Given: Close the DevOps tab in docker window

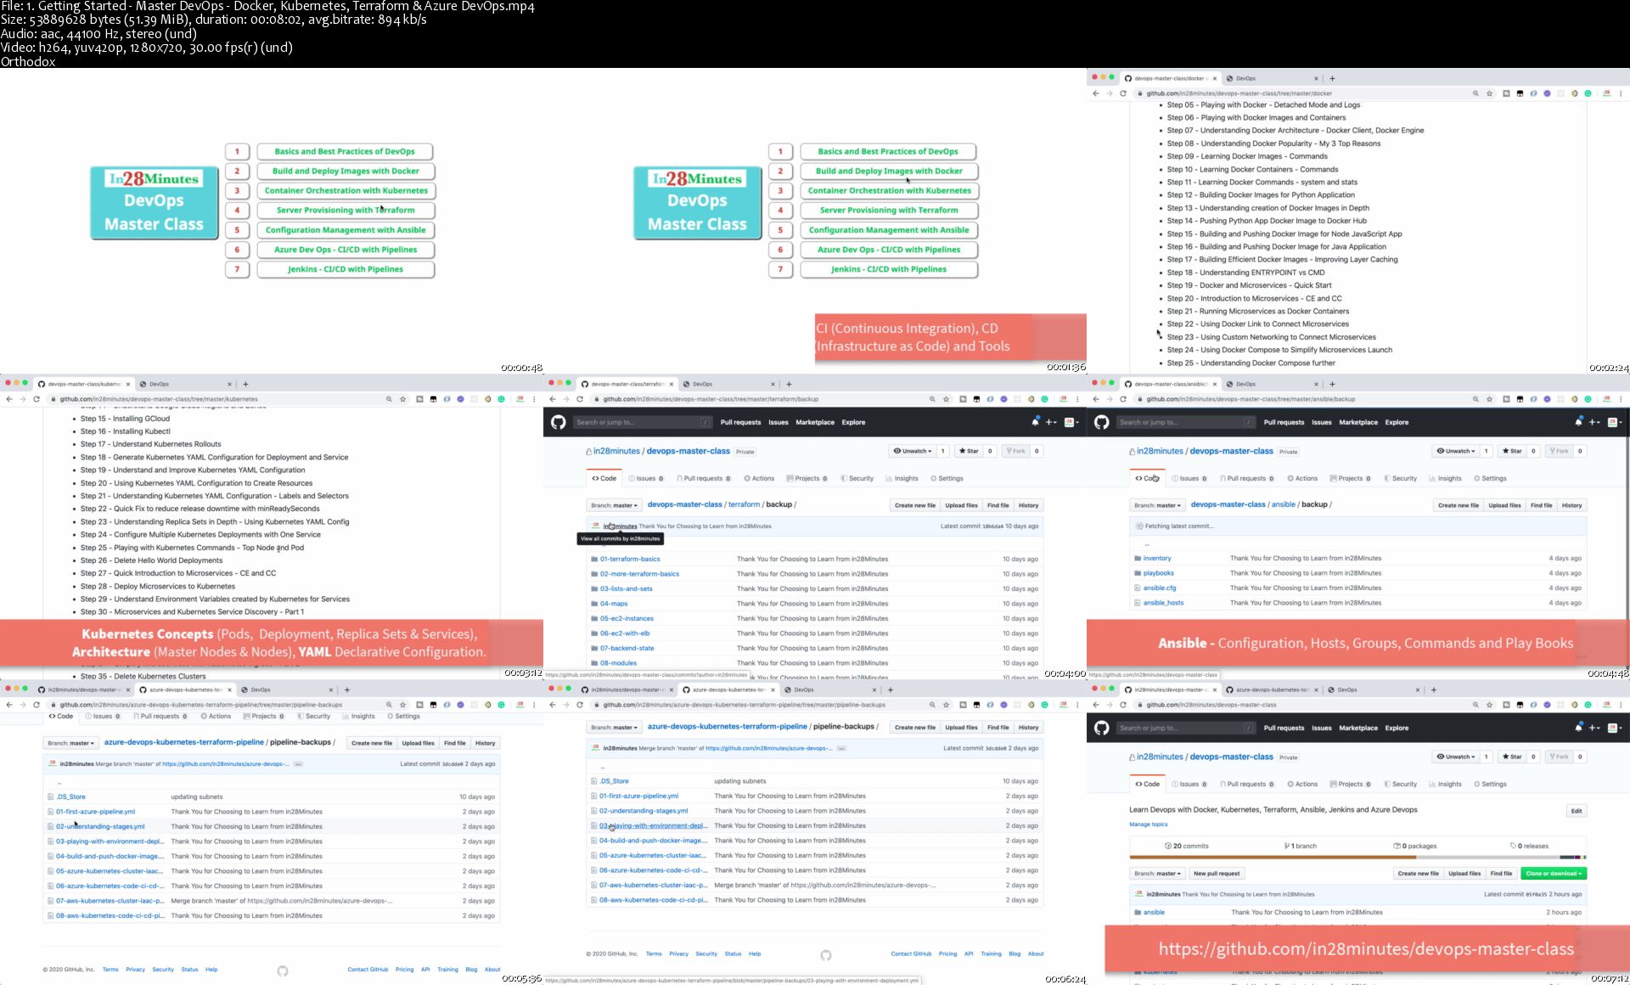Looking at the screenshot, I should point(1316,78).
